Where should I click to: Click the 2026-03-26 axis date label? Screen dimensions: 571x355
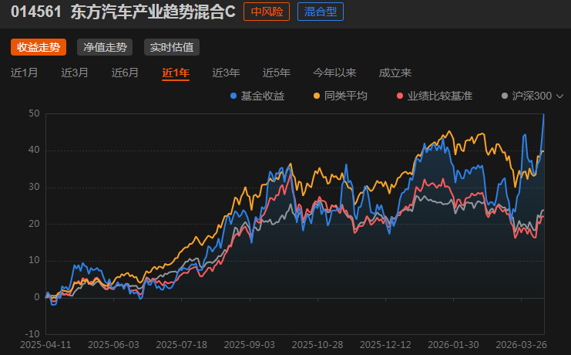pyautogui.click(x=522, y=345)
